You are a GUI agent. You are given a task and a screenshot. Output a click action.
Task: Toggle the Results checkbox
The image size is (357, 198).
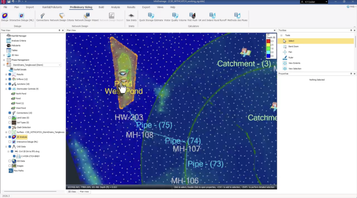click(x=10, y=74)
